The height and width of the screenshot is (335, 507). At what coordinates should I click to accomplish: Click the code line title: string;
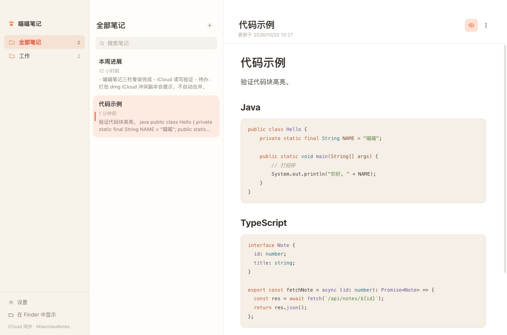tap(274, 263)
